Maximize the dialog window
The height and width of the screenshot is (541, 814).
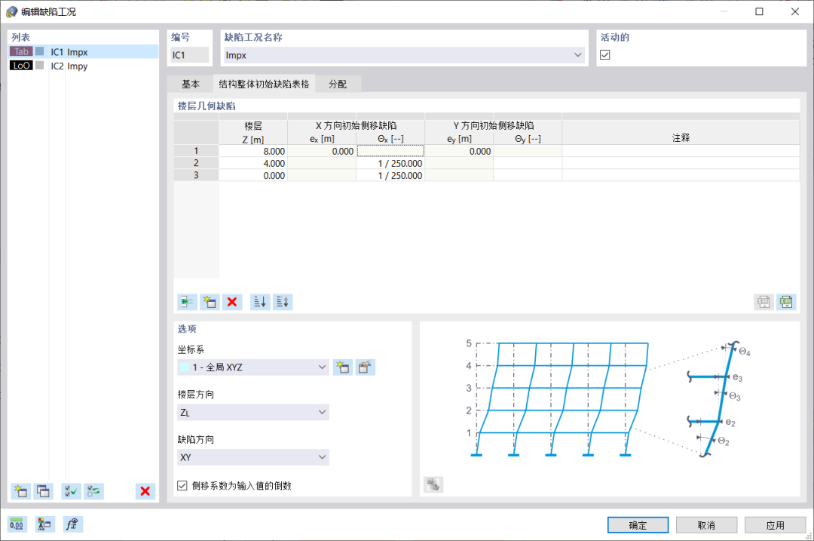[x=759, y=11]
